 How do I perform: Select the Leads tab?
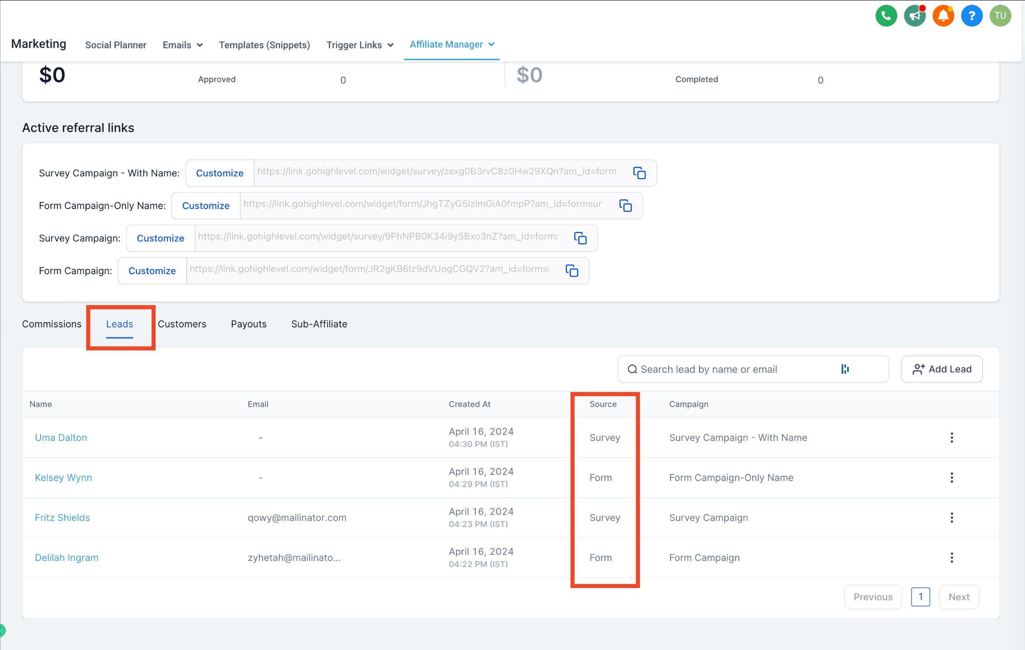[119, 324]
